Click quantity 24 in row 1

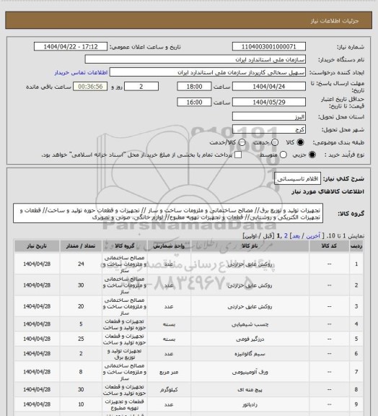click(x=81, y=264)
